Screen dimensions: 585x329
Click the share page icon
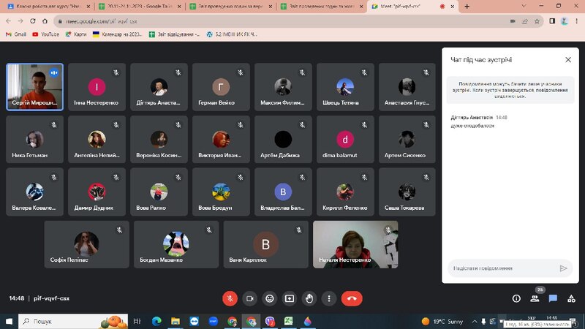pos(525,21)
